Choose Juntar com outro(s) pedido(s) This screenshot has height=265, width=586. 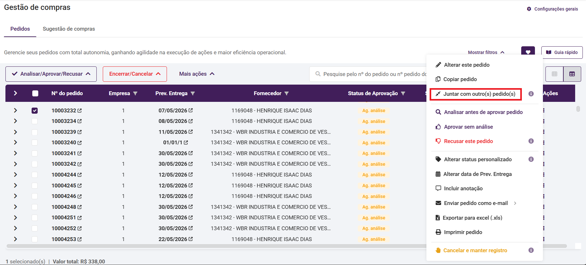pyautogui.click(x=476, y=94)
